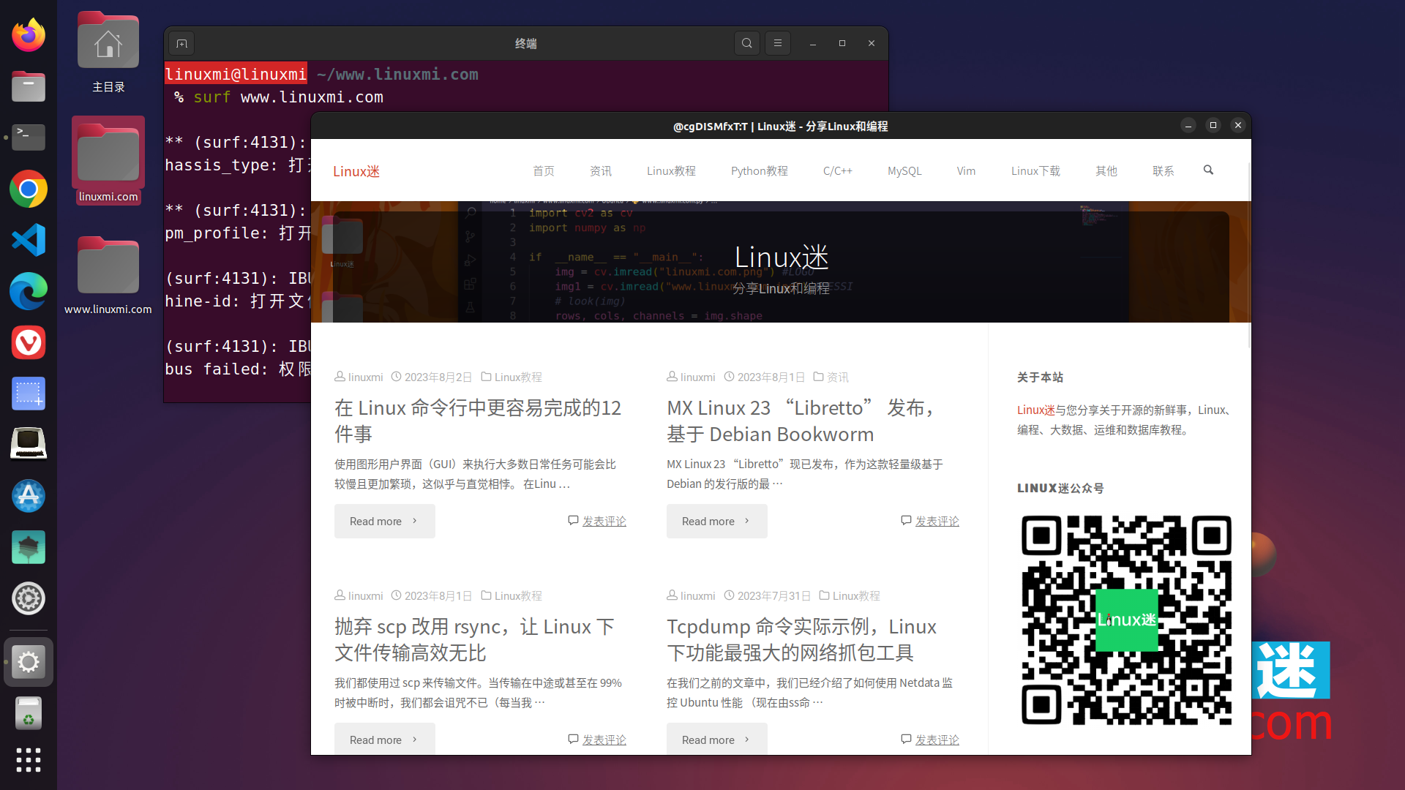Launch Visual Studio Code from dock
1405x790 pixels.
coord(29,240)
